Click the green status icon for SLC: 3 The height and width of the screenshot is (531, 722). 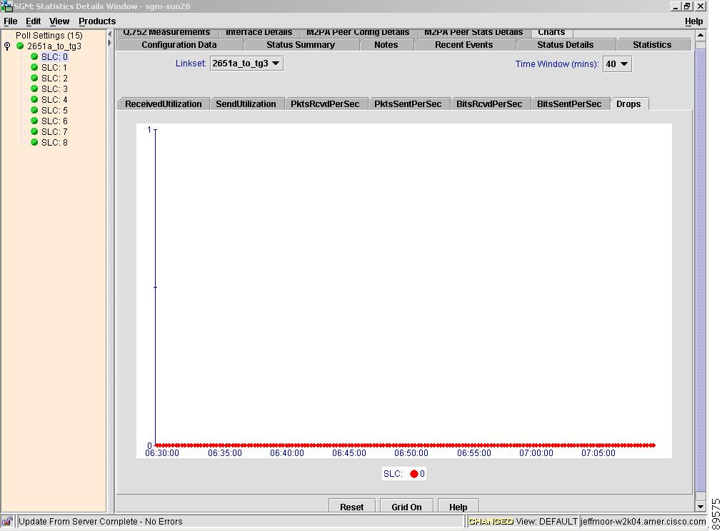(x=34, y=88)
